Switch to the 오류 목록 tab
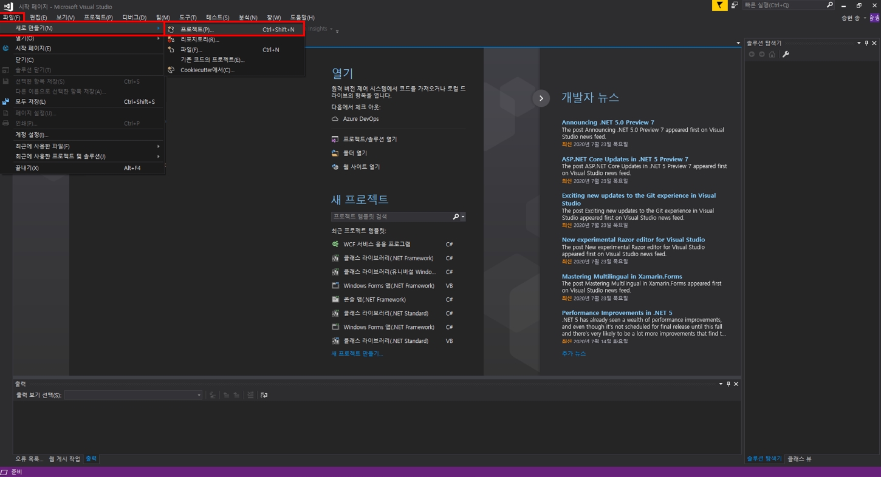The image size is (881, 477). [29, 459]
